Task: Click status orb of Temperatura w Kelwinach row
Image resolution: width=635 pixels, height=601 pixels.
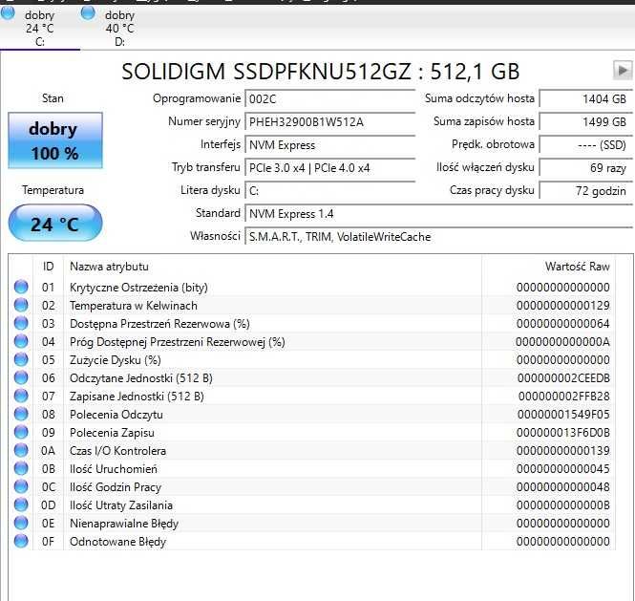Action: point(21,305)
